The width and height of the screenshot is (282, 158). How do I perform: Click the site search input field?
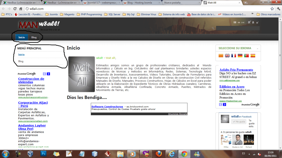[x=238, y=28]
